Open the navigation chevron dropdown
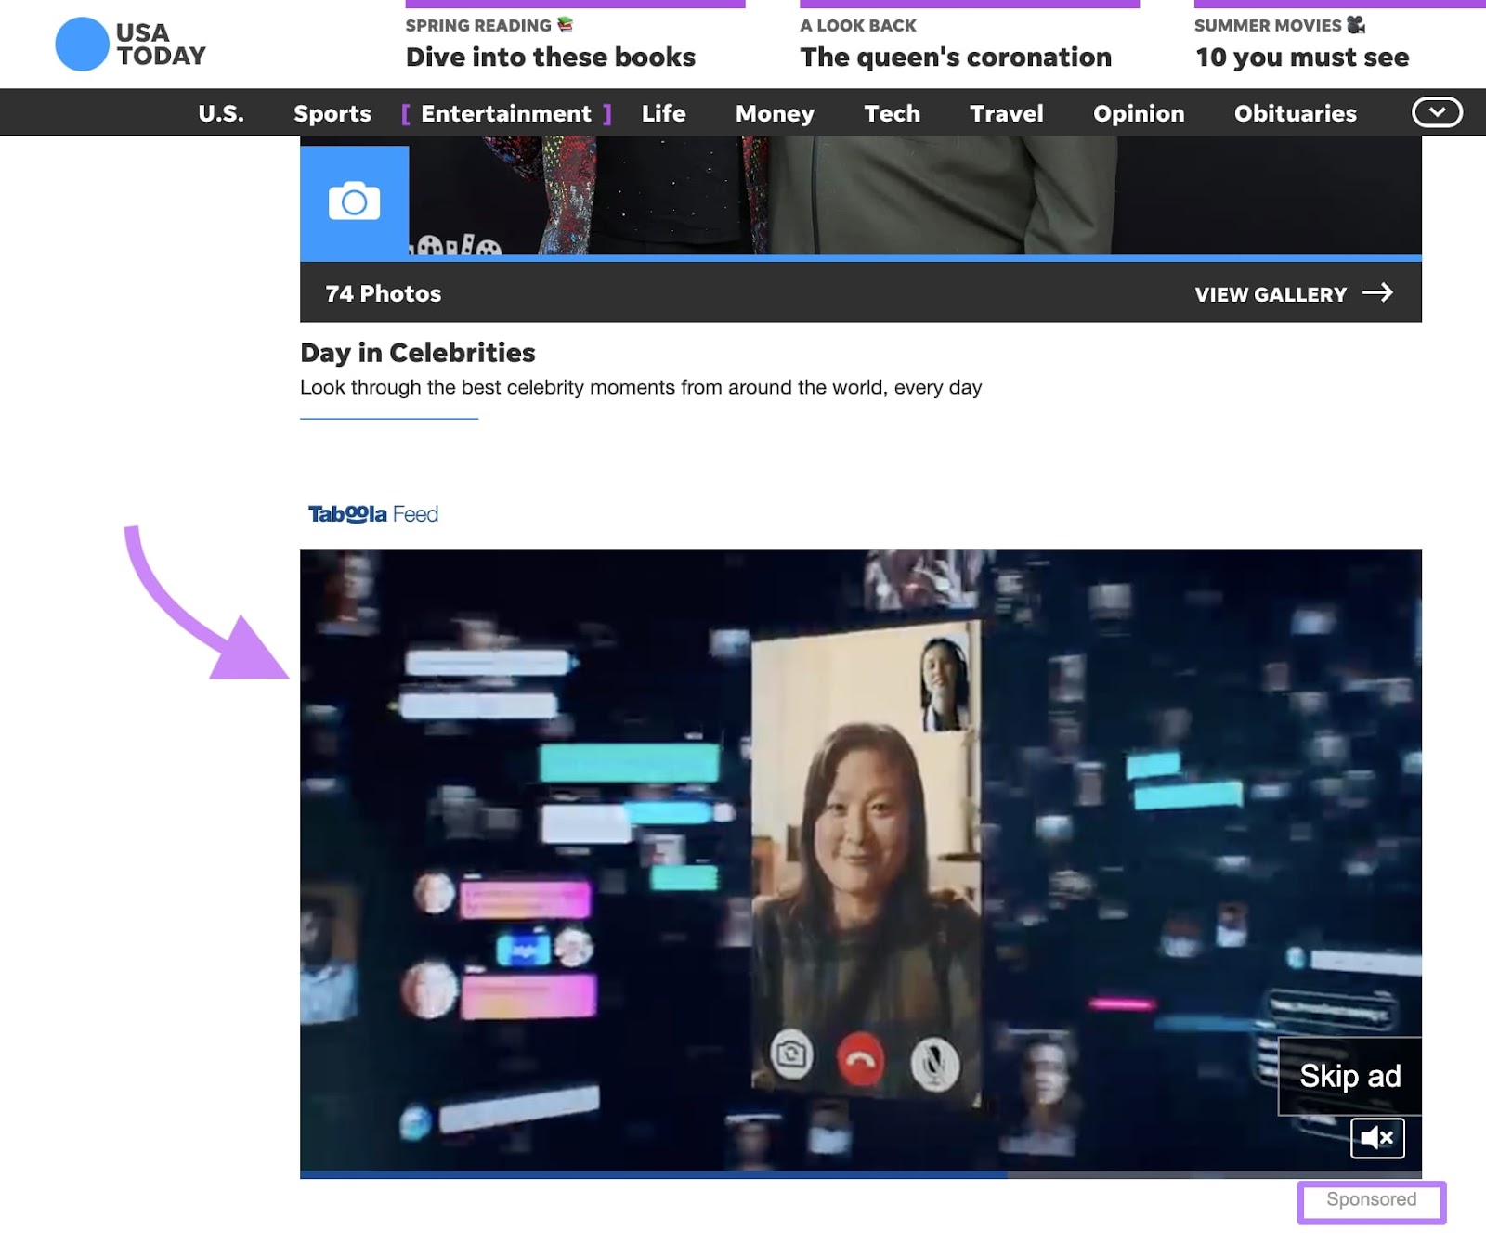The height and width of the screenshot is (1242, 1486). point(1438,112)
